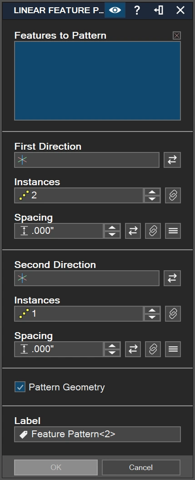The height and width of the screenshot is (480, 195).
Task: Reverse the Second Direction with swap arrows
Action: [x=172, y=278]
